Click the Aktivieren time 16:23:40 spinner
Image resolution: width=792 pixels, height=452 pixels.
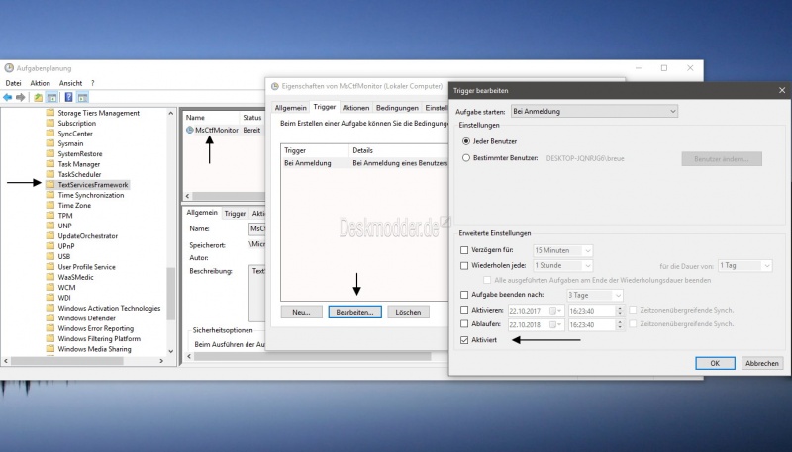coord(620,311)
